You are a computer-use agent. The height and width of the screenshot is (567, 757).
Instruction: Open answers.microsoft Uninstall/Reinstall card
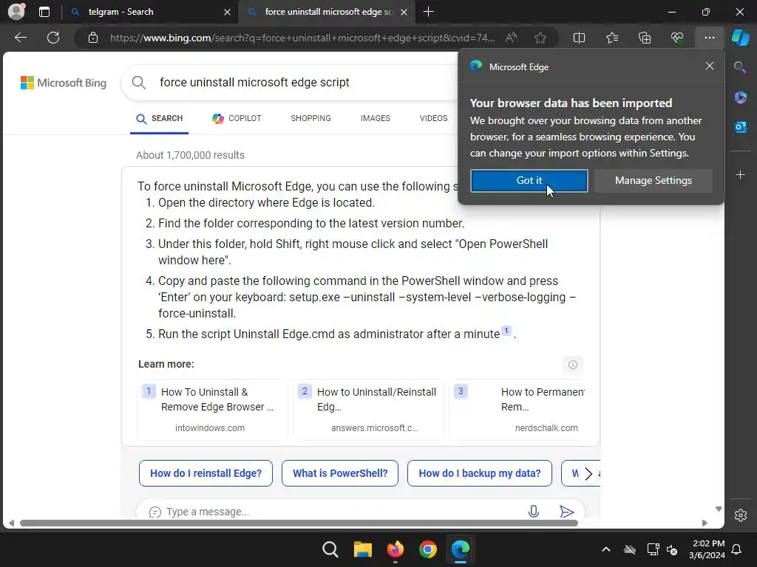point(368,409)
